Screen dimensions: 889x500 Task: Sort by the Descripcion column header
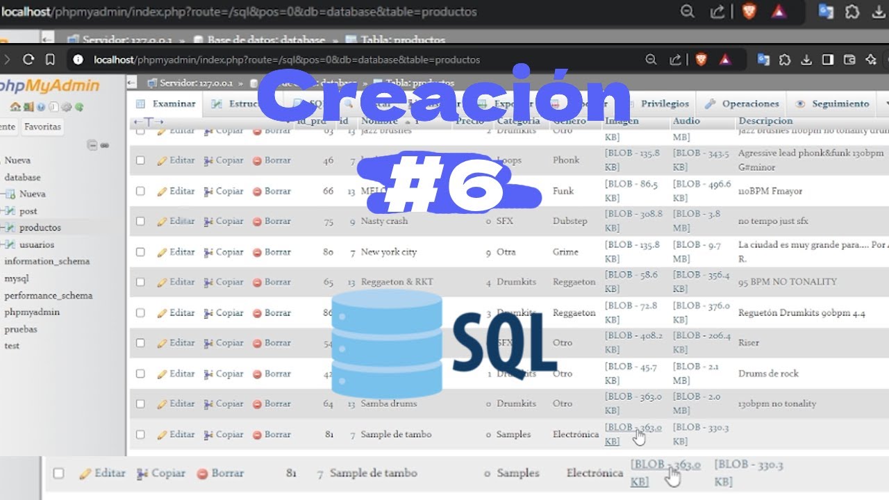765,122
